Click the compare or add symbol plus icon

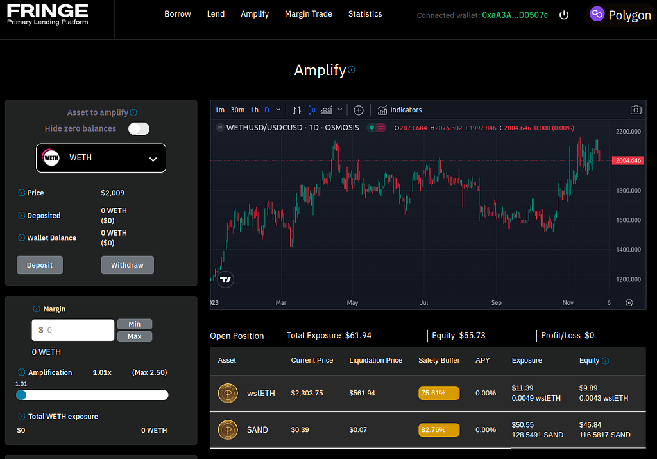click(x=358, y=110)
